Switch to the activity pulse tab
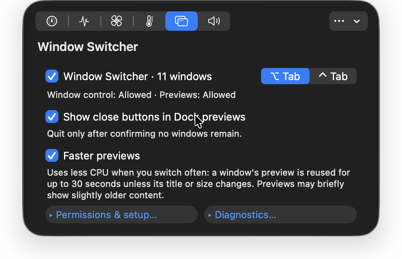Viewport: 402px width, 259px height. (84, 21)
